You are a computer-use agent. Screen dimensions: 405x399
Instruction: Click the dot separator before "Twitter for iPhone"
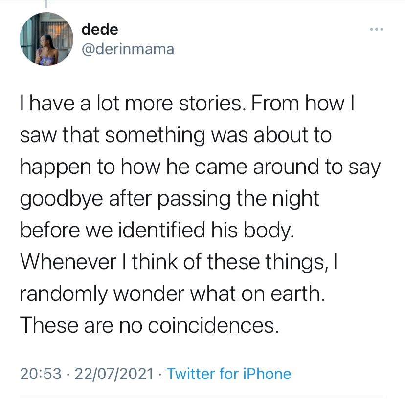pos(161,374)
